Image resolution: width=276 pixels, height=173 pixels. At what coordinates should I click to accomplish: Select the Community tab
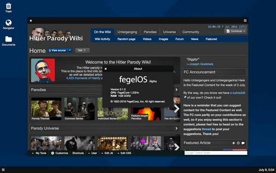(191, 32)
